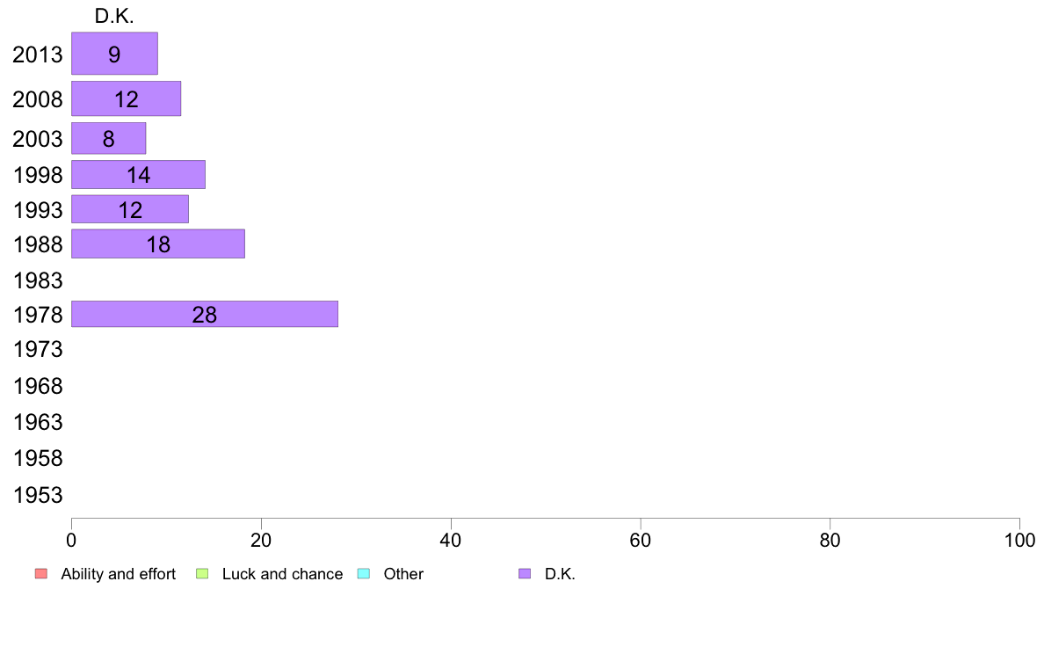Click the Luck and chance legend label
Screen dimensions: 1044x647
[282, 574]
